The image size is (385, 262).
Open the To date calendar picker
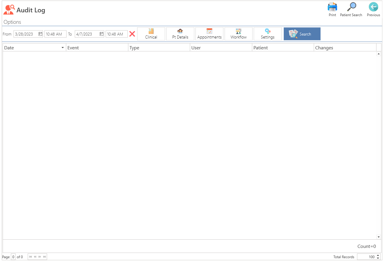[101, 34]
